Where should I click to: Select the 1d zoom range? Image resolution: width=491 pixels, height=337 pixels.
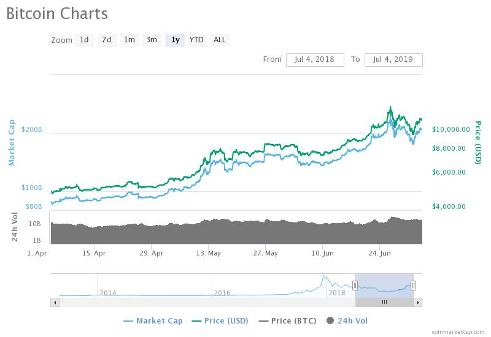pyautogui.click(x=84, y=40)
